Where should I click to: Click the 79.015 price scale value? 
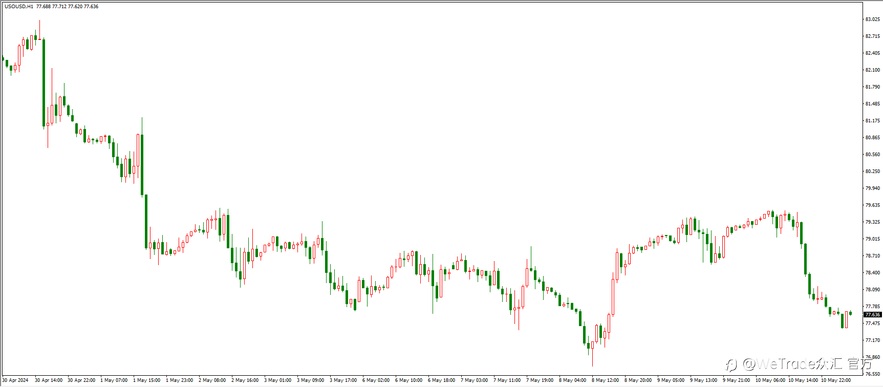873,239
